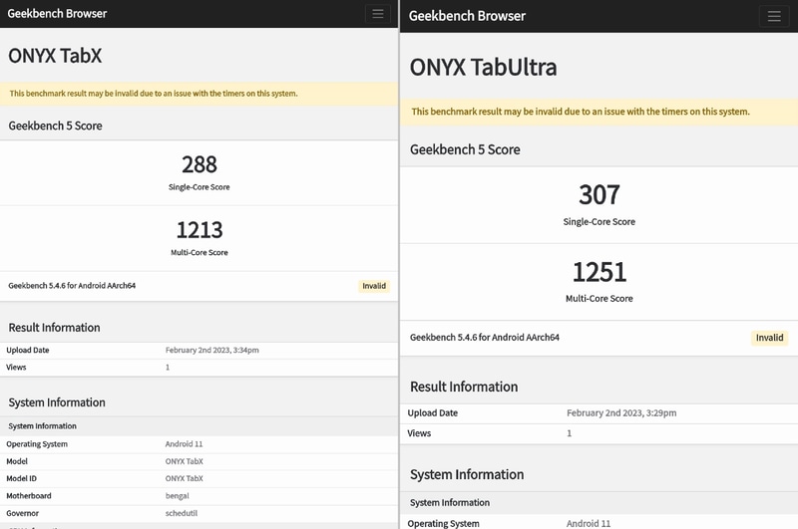This screenshot has height=529, width=798.
Task: Click Android 11 value on TabX page
Action: click(x=184, y=444)
